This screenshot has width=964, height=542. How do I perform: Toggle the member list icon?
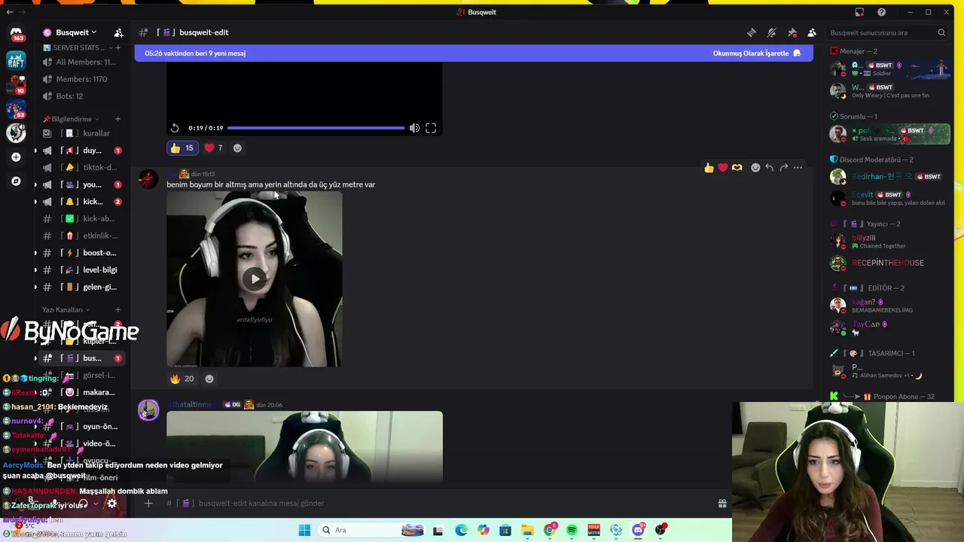812,32
